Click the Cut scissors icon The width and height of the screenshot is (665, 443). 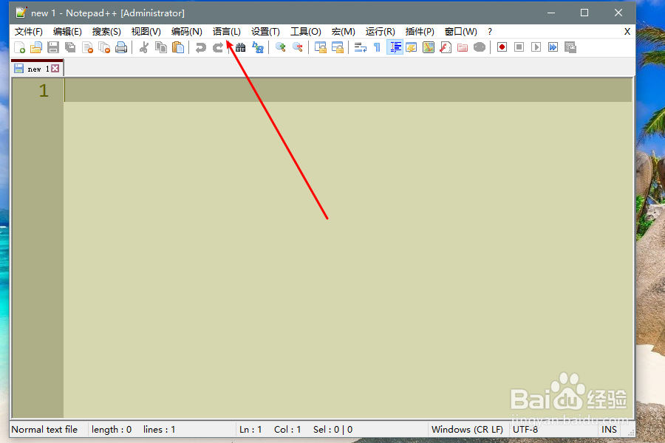tap(144, 47)
